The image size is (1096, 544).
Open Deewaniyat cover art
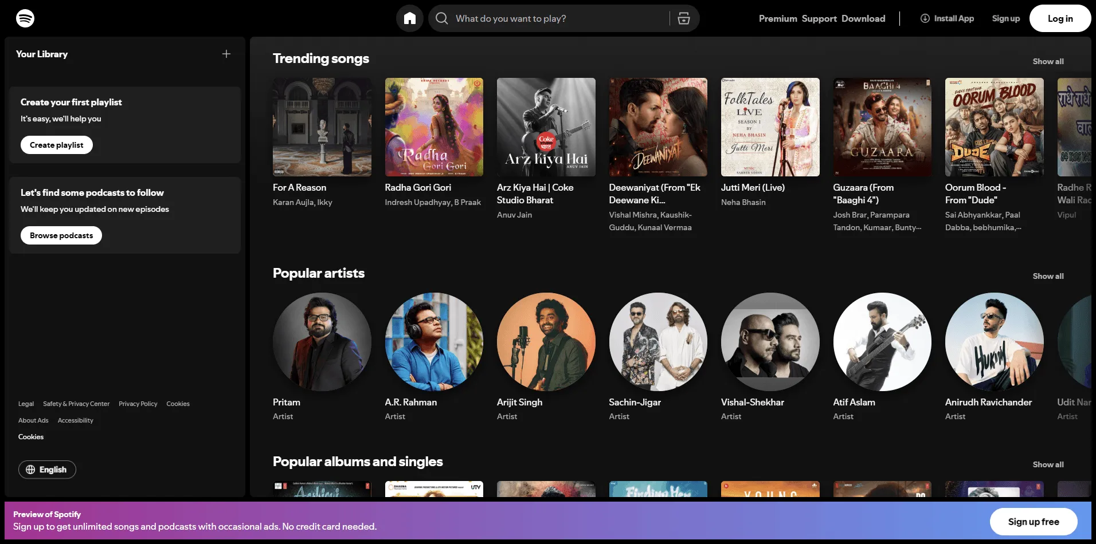pyautogui.click(x=658, y=127)
